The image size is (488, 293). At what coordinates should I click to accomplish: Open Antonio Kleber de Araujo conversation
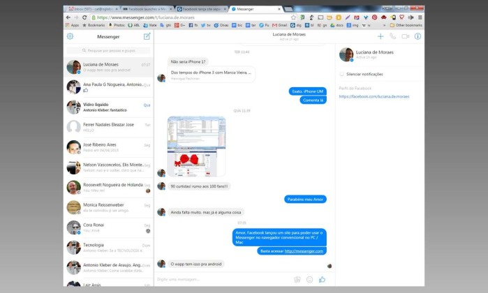[x=108, y=267]
